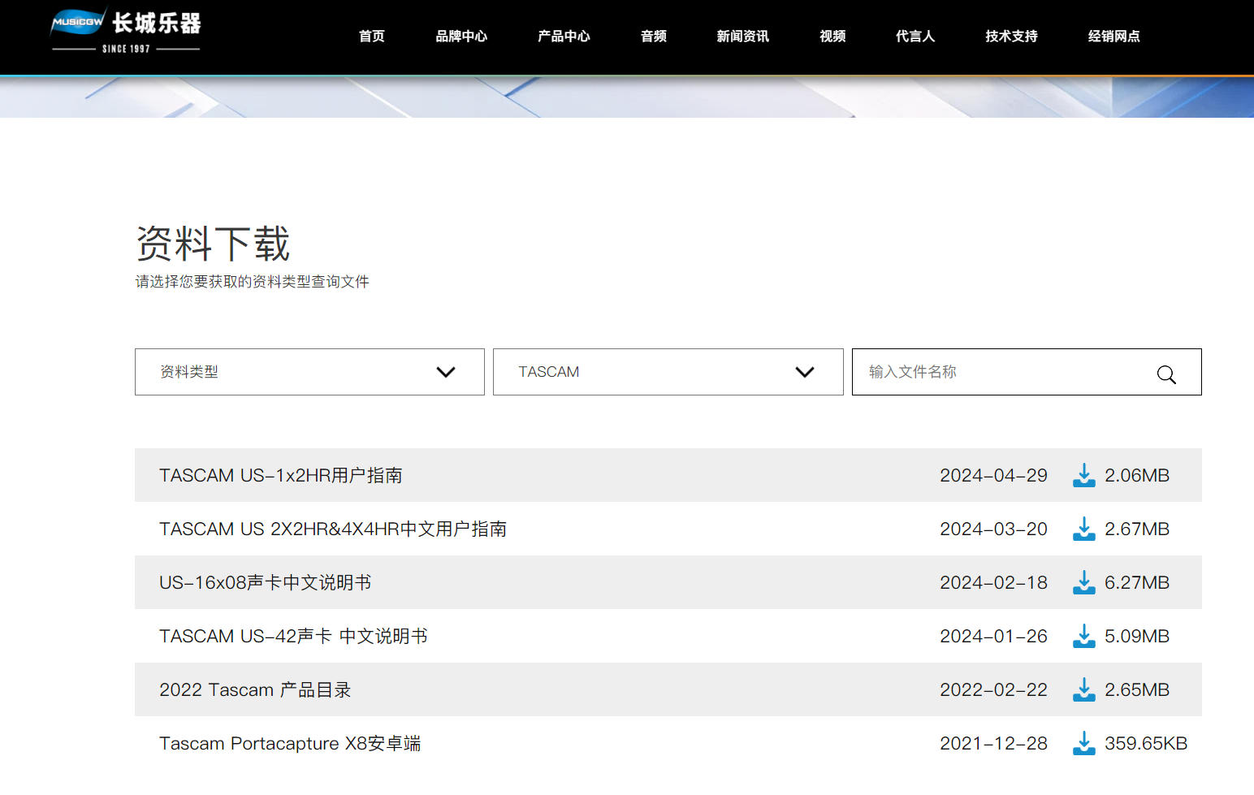Download the 2022 Tascam 产品目录 icon
The height and width of the screenshot is (795, 1254).
(x=1083, y=690)
